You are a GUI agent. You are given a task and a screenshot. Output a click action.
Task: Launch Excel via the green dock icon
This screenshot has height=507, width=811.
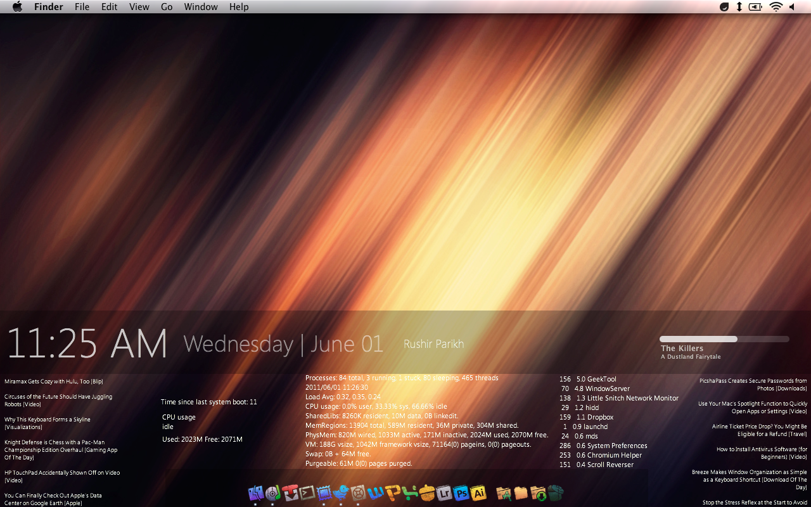pyautogui.click(x=410, y=492)
